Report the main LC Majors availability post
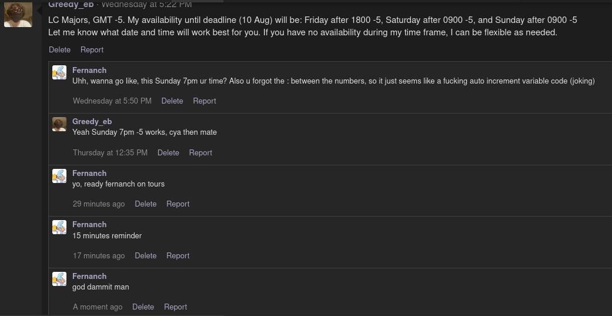The image size is (612, 316). click(92, 50)
